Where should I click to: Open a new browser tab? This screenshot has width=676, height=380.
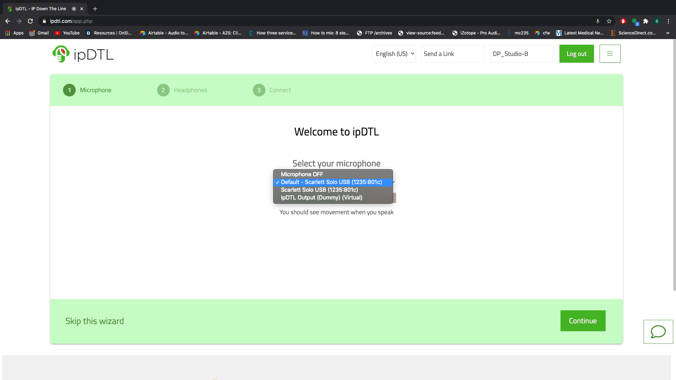(x=95, y=9)
